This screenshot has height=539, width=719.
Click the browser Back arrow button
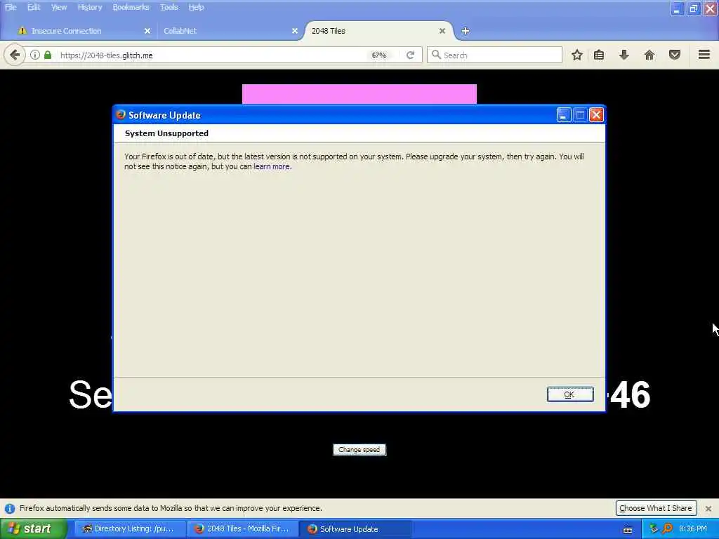pos(15,55)
